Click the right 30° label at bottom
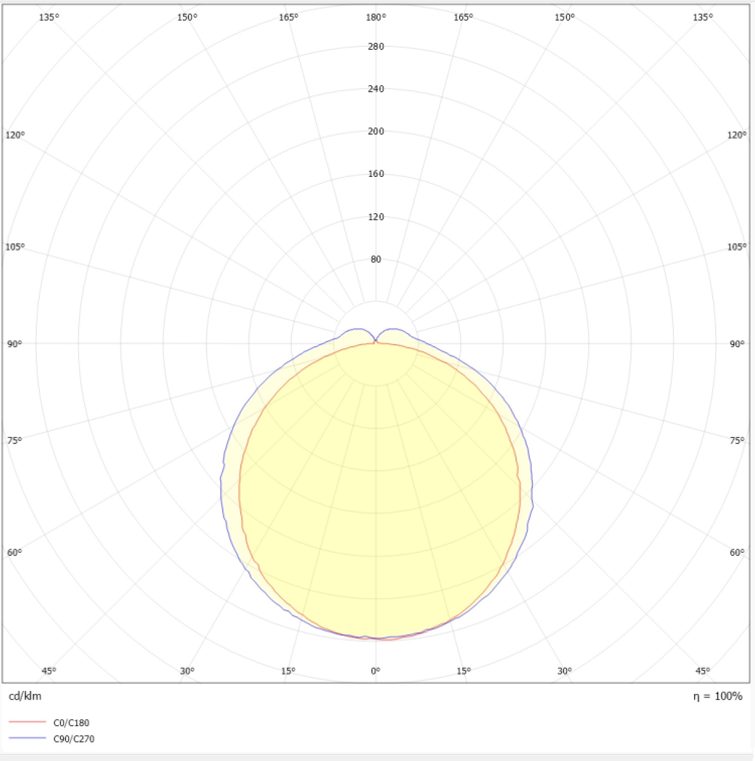 tap(565, 671)
